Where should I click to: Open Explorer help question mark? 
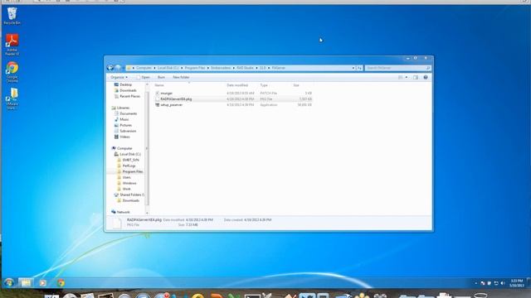tap(426, 77)
